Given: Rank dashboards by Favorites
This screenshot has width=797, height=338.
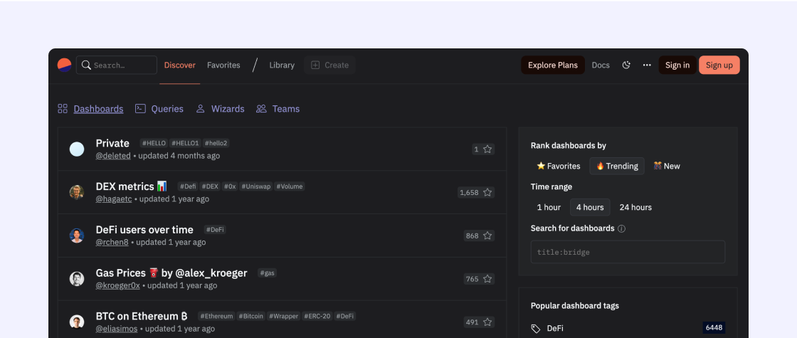Looking at the screenshot, I should [559, 167].
